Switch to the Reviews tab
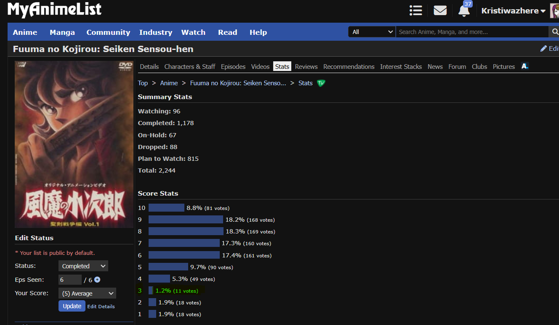The image size is (559, 325). [306, 67]
